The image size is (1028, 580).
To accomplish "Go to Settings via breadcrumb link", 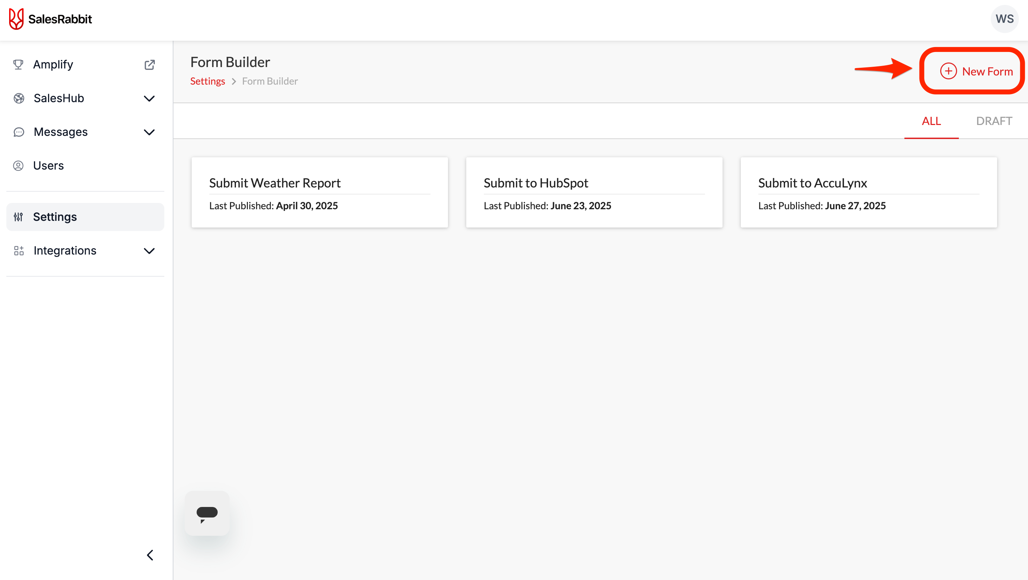I will pos(207,81).
